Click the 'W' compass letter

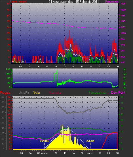[x=125, y=74]
